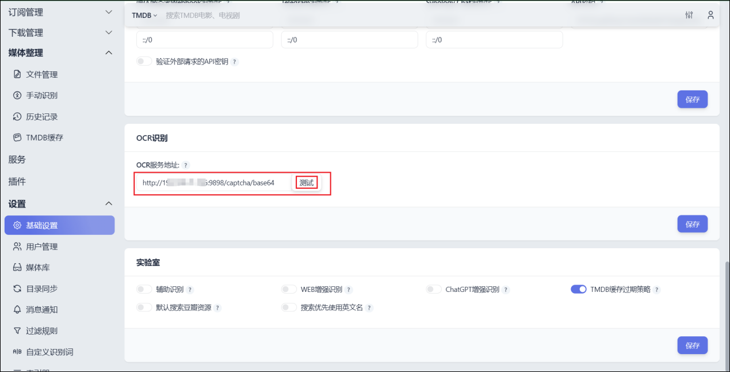Open the TMDB search source dropdown
Image resolution: width=730 pixels, height=372 pixels.
point(144,16)
